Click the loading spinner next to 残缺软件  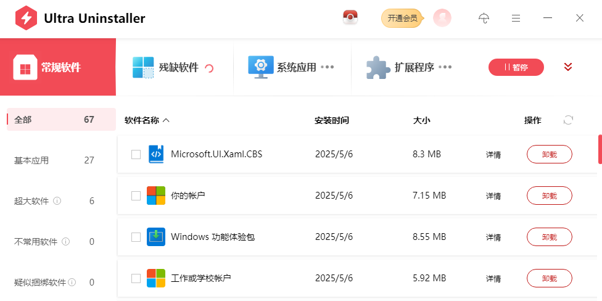pyautogui.click(x=209, y=68)
